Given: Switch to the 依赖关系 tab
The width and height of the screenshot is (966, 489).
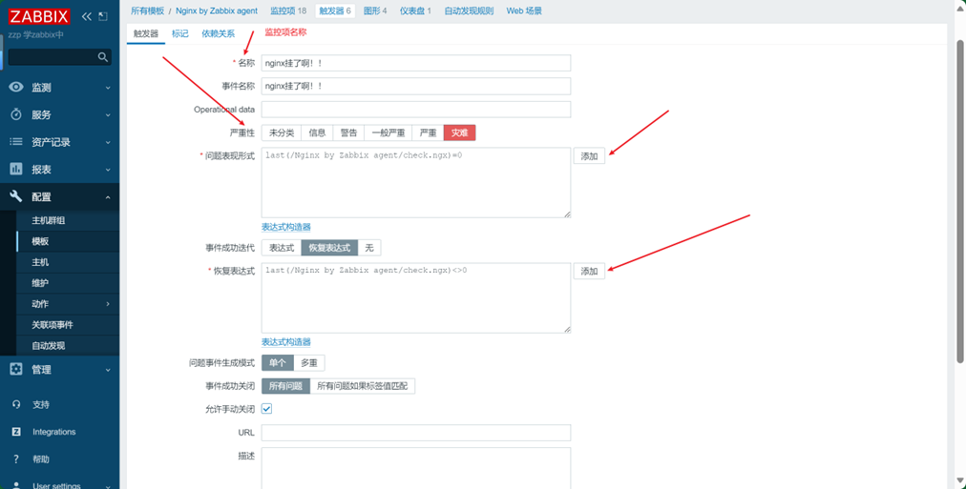Looking at the screenshot, I should [218, 33].
